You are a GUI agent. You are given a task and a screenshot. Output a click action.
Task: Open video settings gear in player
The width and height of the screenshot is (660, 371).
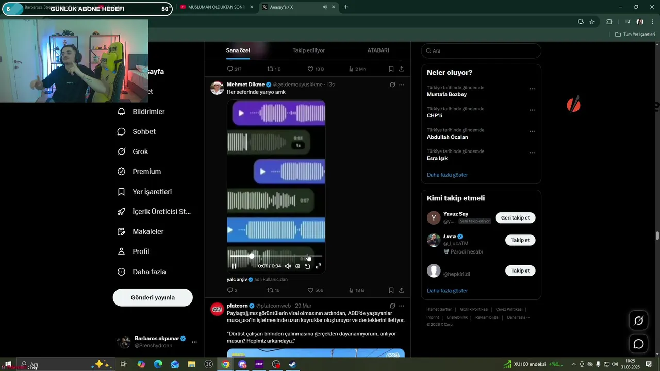click(298, 266)
